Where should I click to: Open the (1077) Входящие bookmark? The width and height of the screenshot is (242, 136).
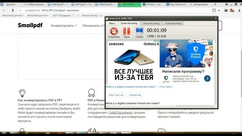click(63, 15)
